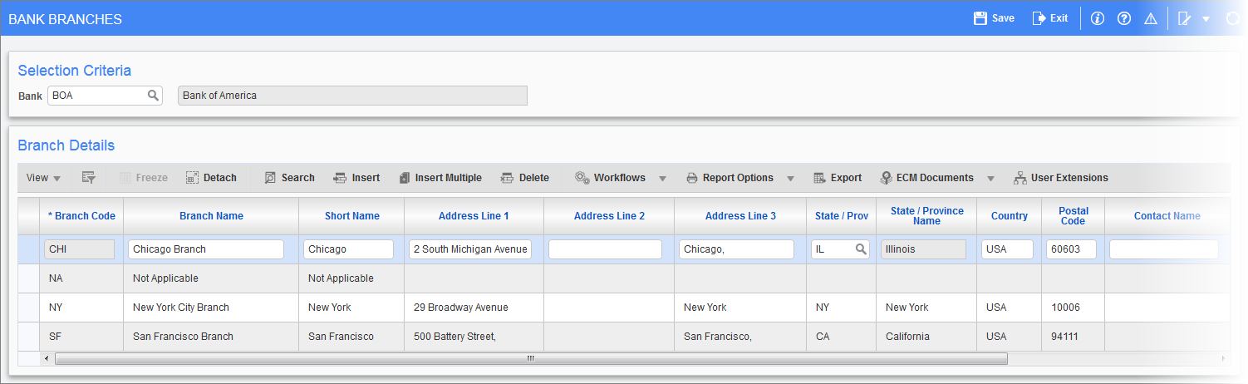Sort by Address Line 1 column header
Screen dimensions: 1248x384
point(474,216)
